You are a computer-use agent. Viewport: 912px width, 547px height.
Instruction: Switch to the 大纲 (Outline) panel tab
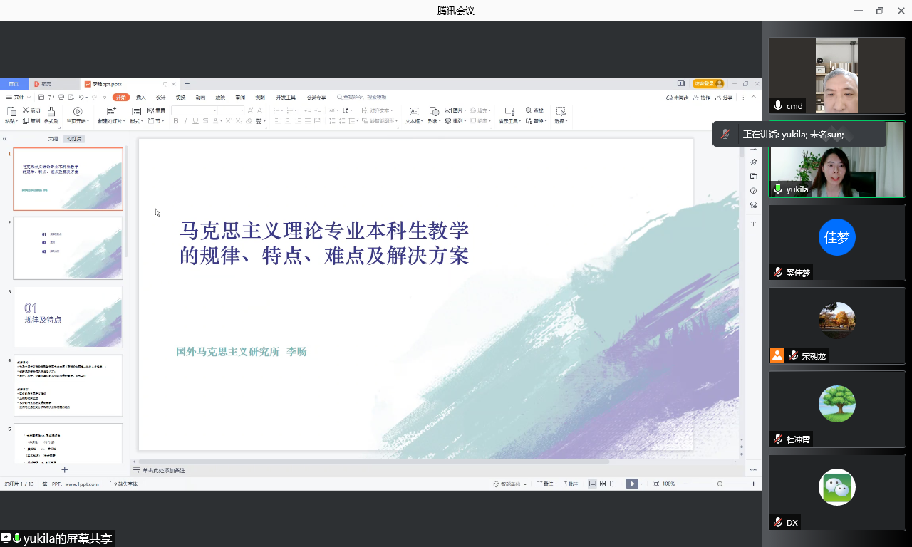point(53,139)
